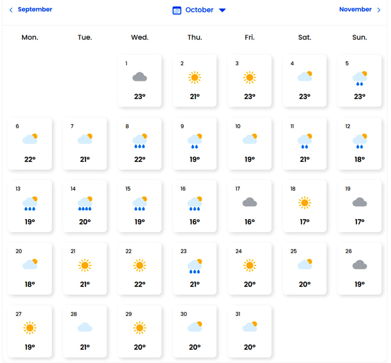Click the Sun. column header
The height and width of the screenshot is (363, 391).
[360, 37]
